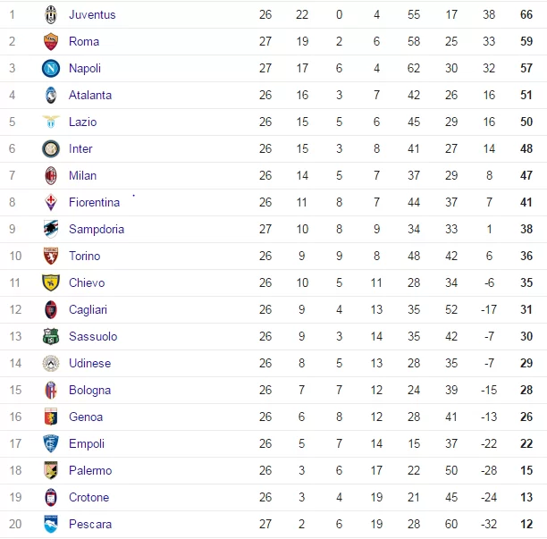547x539 pixels.
Task: Click the Atalanta club crest icon
Action: (x=50, y=95)
